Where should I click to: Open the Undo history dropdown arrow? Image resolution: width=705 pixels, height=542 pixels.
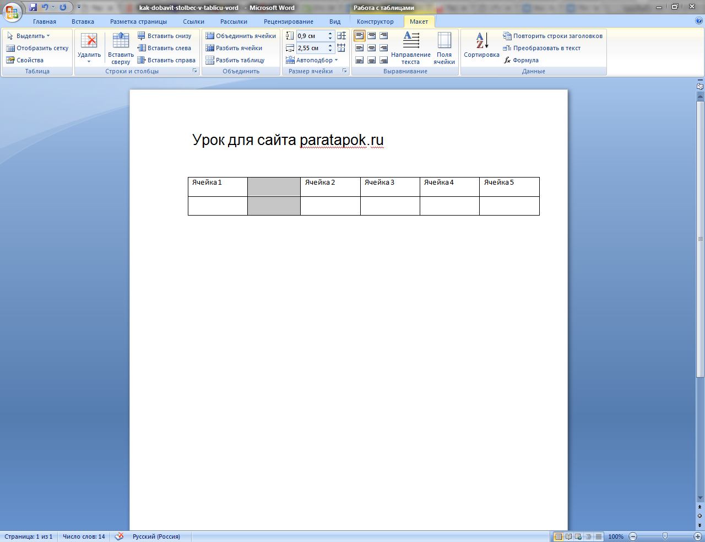pyautogui.click(x=53, y=7)
